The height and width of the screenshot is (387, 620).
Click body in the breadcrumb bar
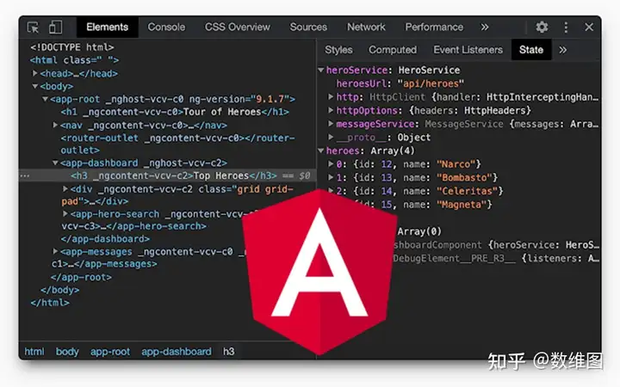click(x=67, y=351)
